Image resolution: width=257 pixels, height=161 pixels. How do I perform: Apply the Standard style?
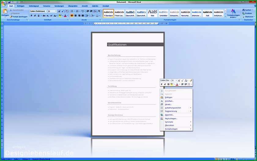pos(108,13)
